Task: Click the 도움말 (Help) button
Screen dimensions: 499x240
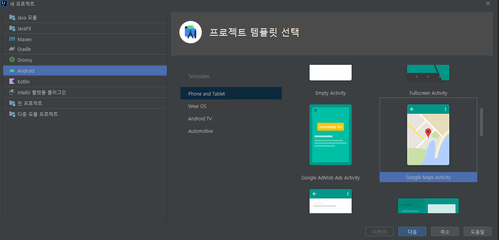Action: coord(478,232)
